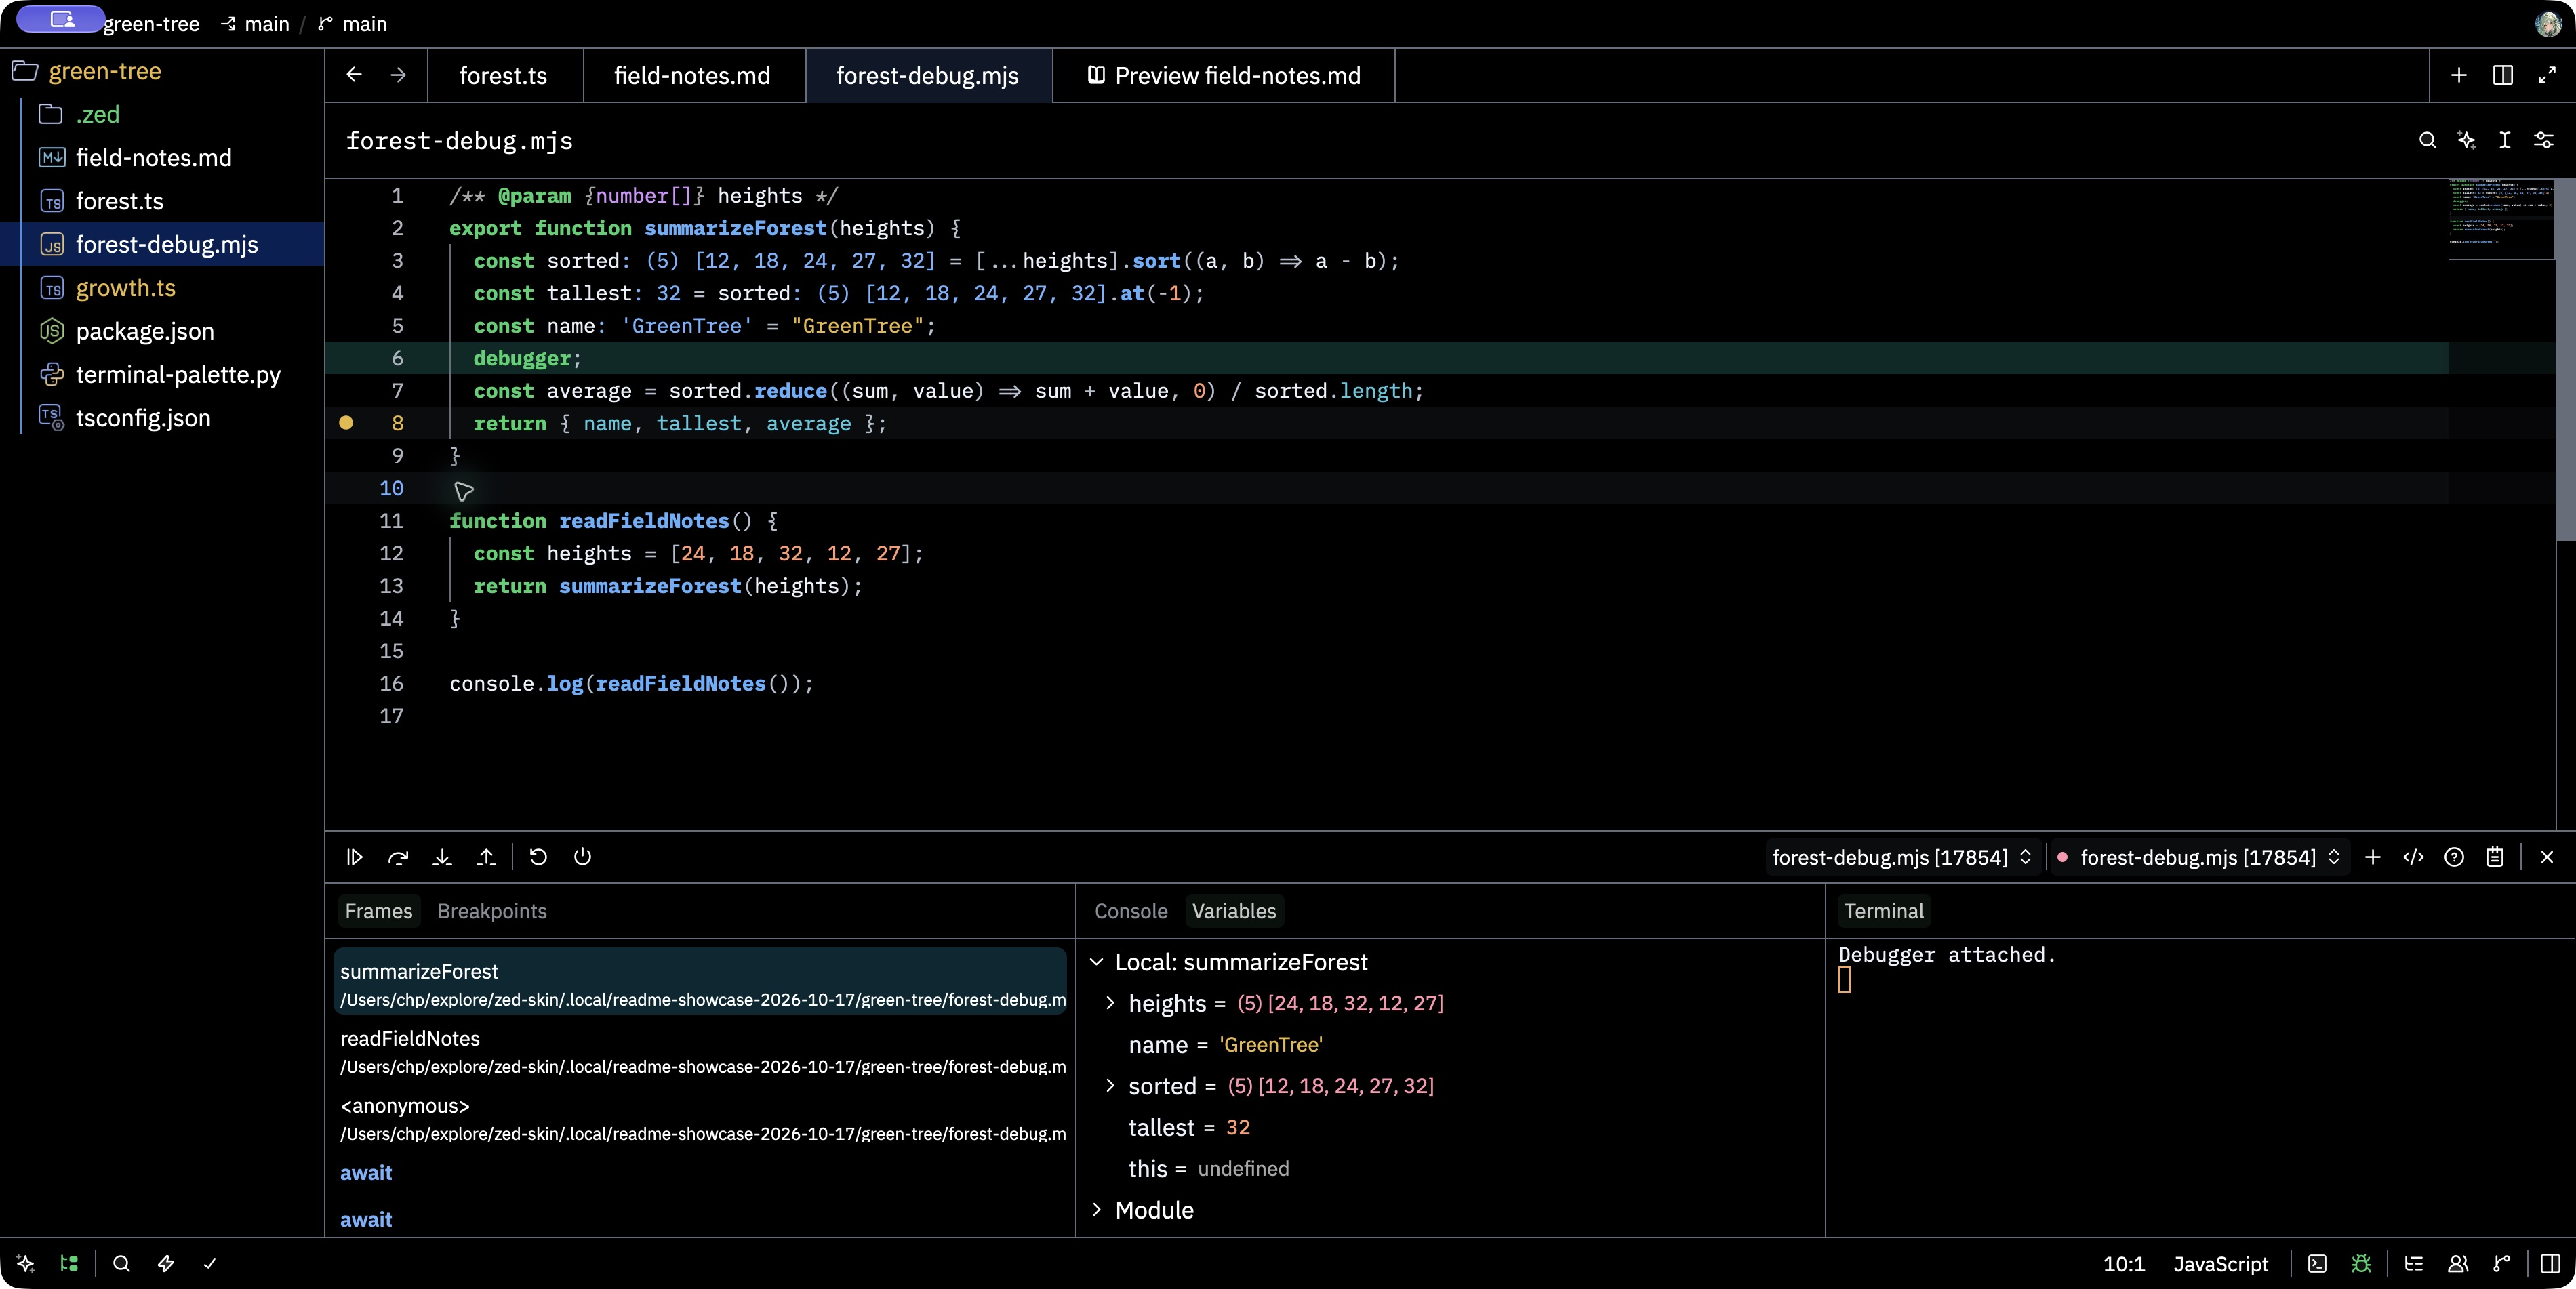
Task: Restart the debug session
Action: [538, 857]
